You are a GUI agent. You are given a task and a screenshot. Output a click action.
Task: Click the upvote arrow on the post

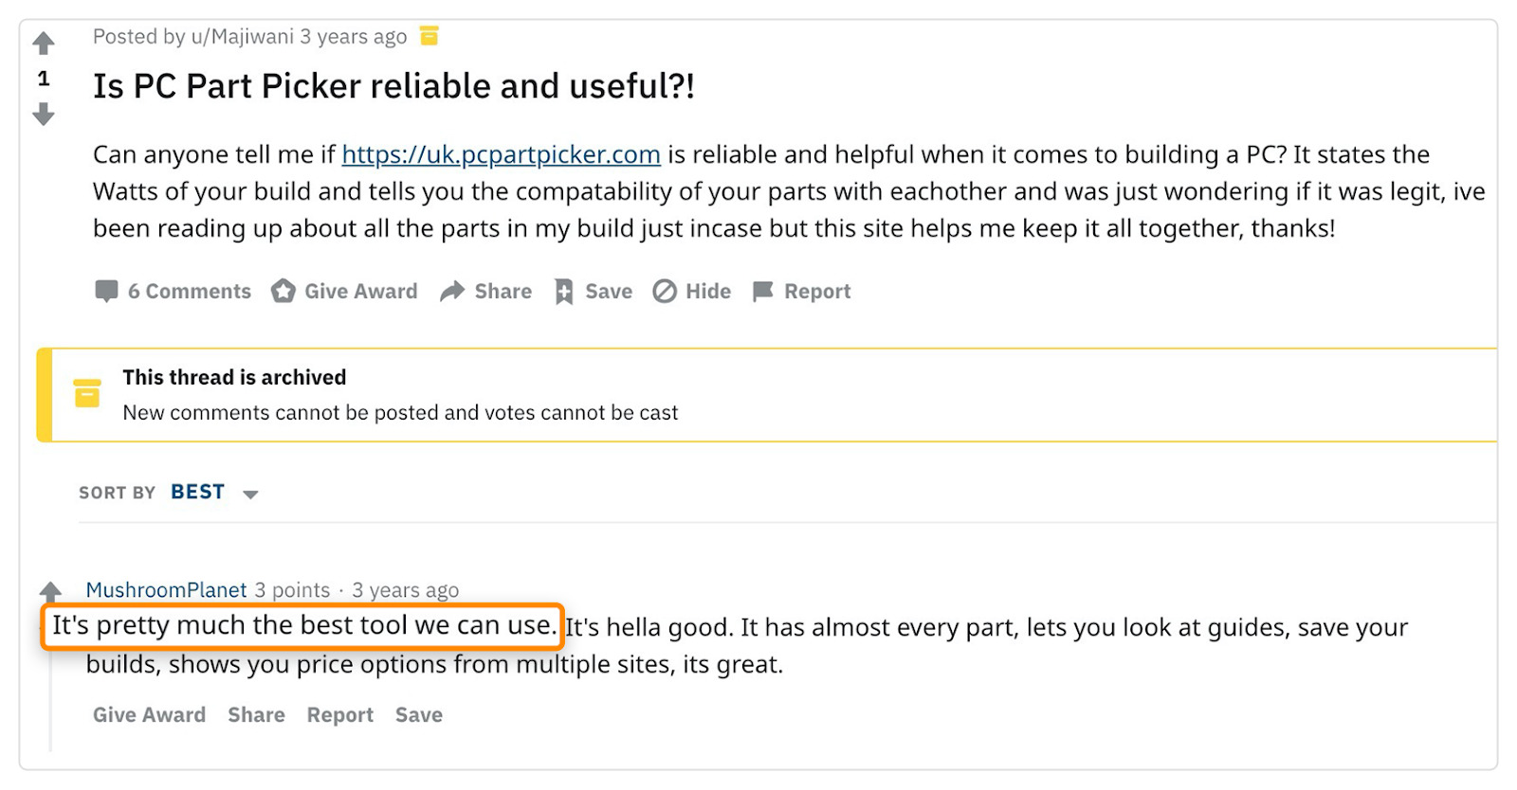43,42
